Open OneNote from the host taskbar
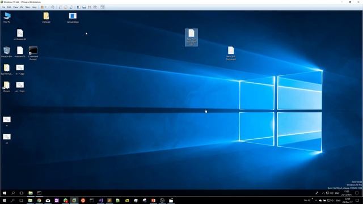The image size is (363, 204). coord(57,201)
